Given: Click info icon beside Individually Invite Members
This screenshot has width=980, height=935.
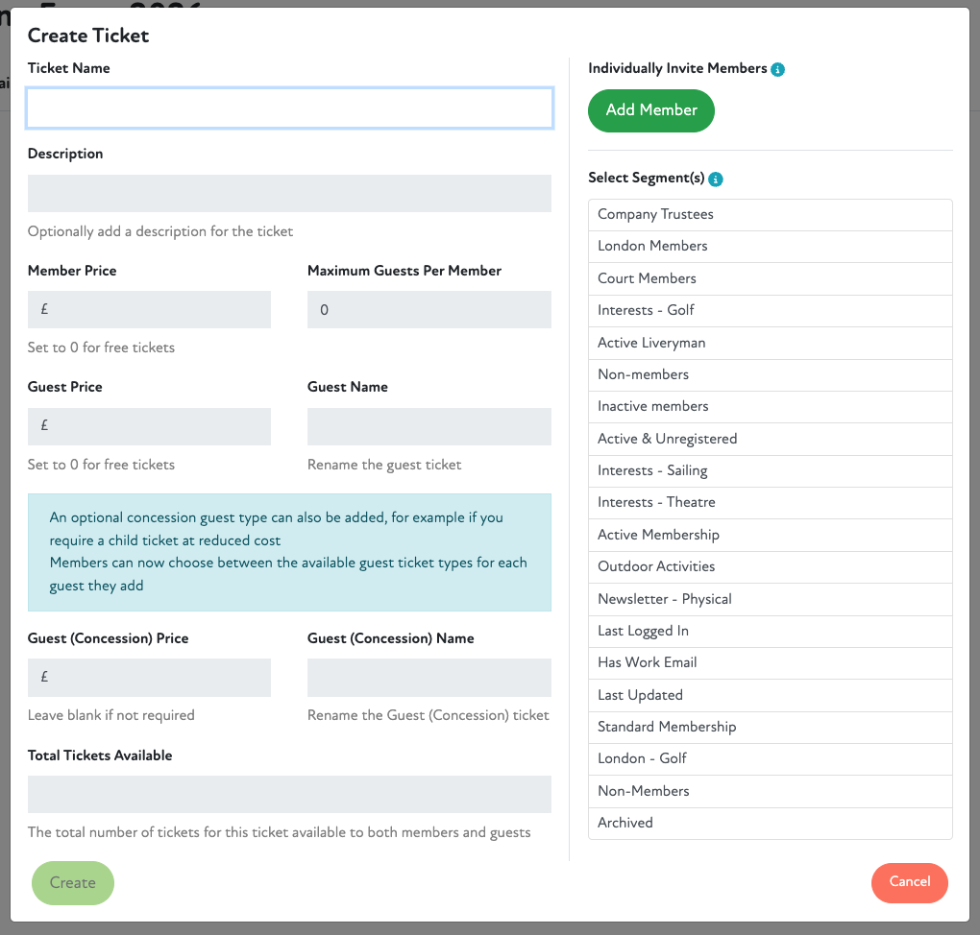Looking at the screenshot, I should pos(778,69).
